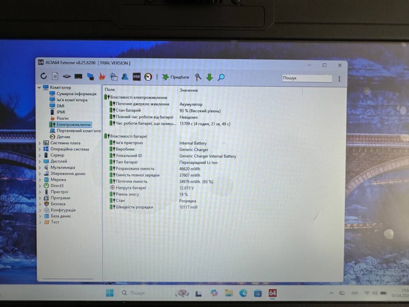Image resolution: width=409 pixels, height=307 pixels.
Task: Click the Пошук search field in AIDA64
Action: [307, 78]
